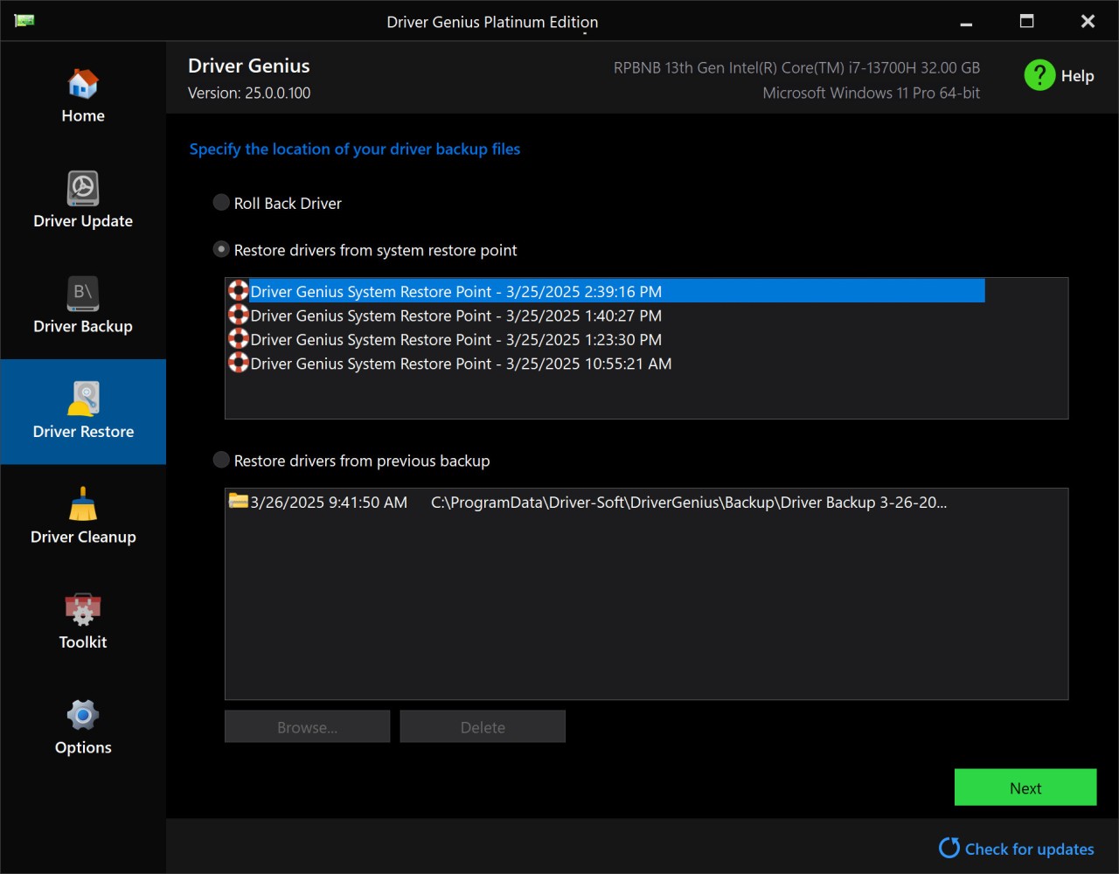Viewport: 1119px width, 874px height.
Task: Open the Home section icon
Action: coord(83,85)
